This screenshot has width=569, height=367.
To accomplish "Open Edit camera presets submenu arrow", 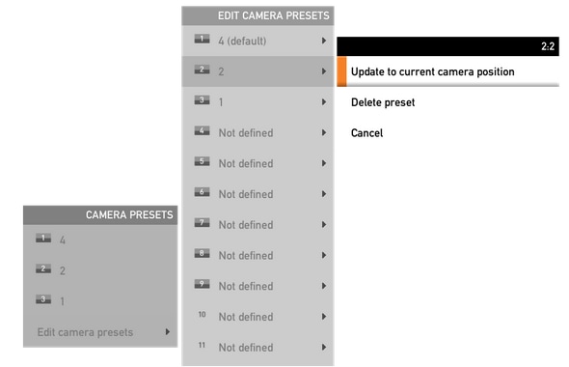I will pyautogui.click(x=167, y=331).
